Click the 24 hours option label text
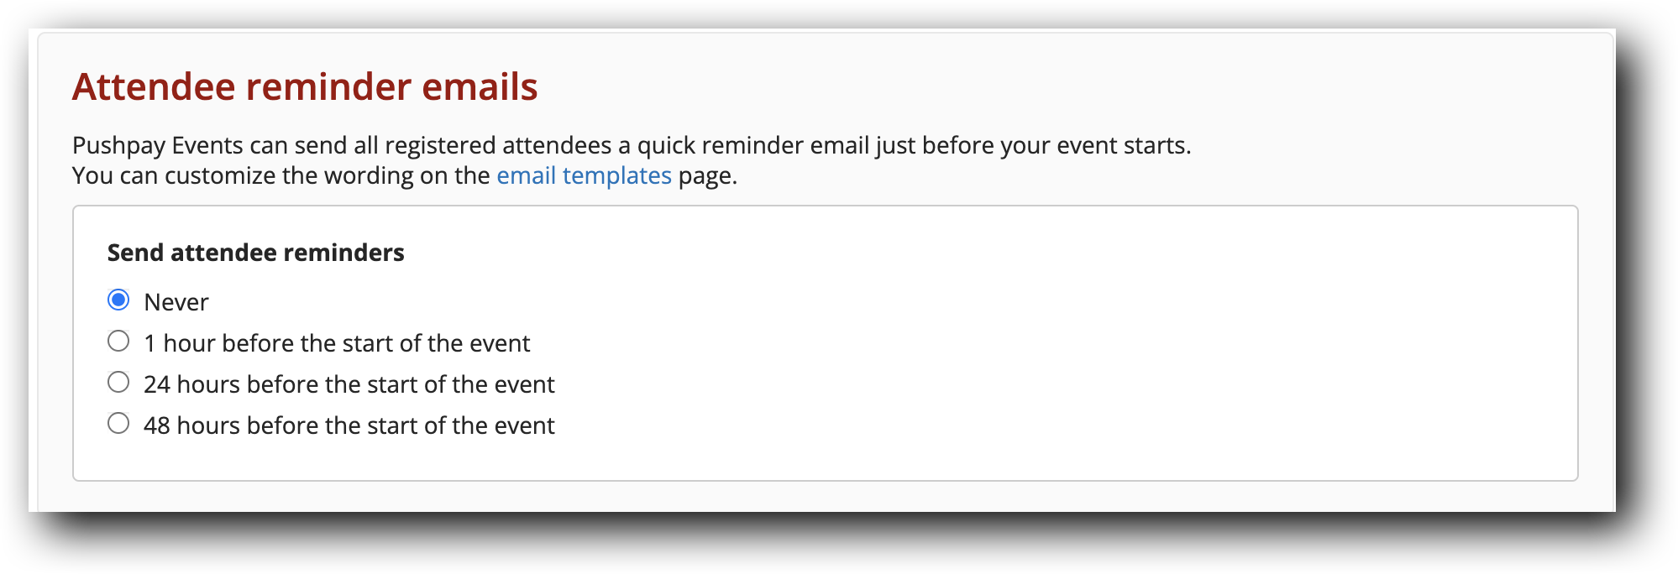 (x=350, y=384)
